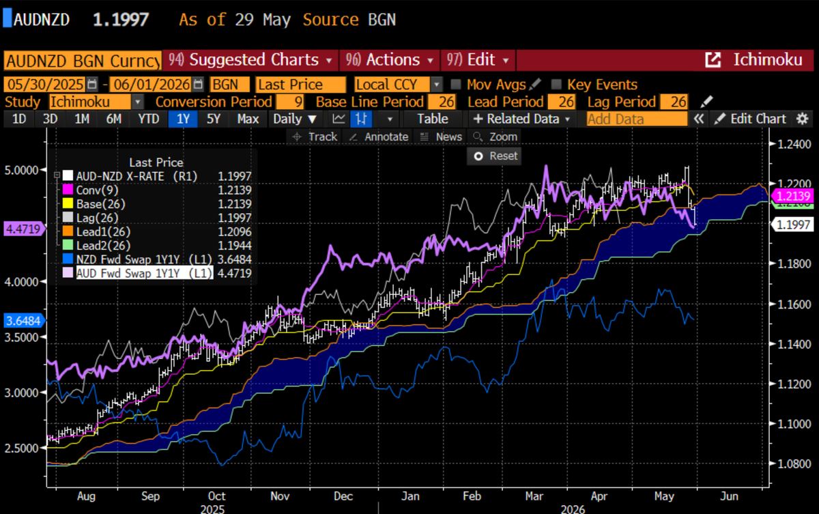
Task: Click the gray Lag(26) color swatch
Action: [69, 218]
